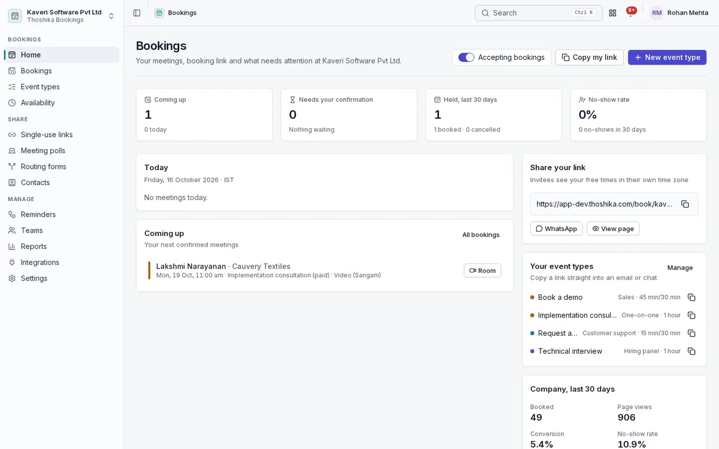Expand the workspace switcher chevron
Viewport: 719px width, 449px height.
tap(111, 16)
